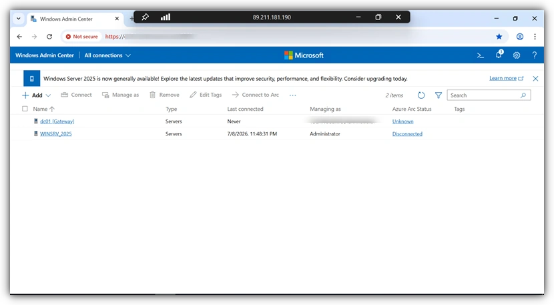
Task: Open the WINSRV_2025 connection
Action: coord(56,133)
